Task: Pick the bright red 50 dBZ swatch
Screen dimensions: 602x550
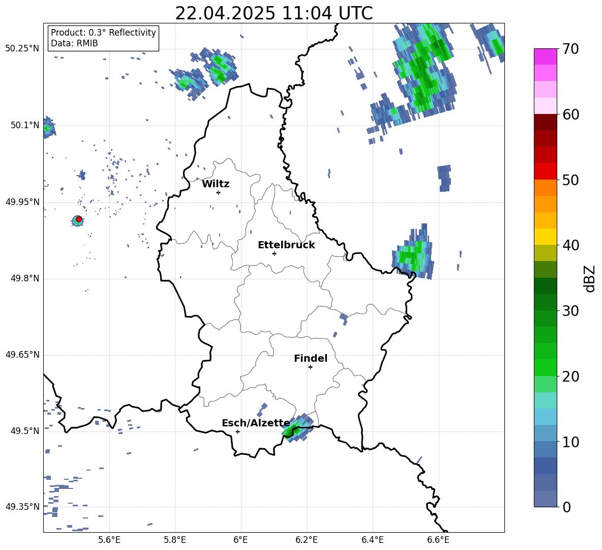Action: [x=545, y=171]
